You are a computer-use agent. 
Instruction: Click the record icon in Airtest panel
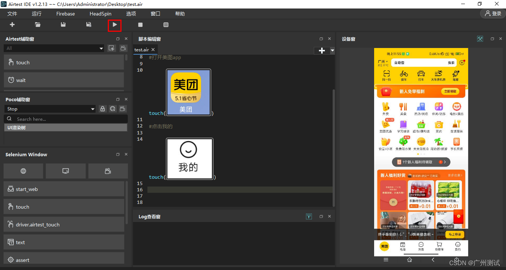[x=123, y=48]
